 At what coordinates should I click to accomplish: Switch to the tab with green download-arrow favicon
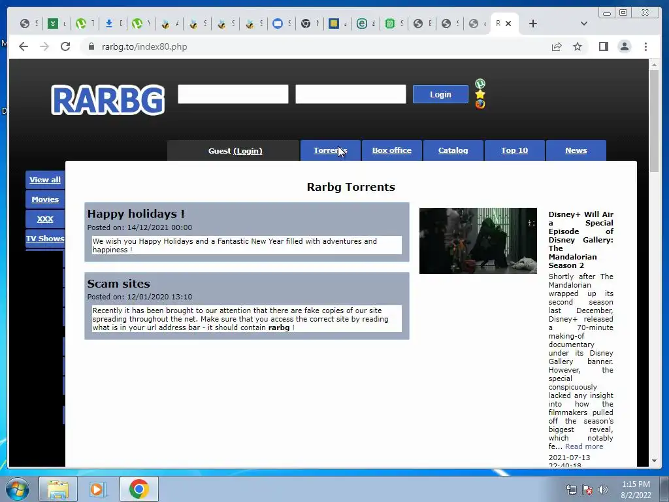[53, 24]
